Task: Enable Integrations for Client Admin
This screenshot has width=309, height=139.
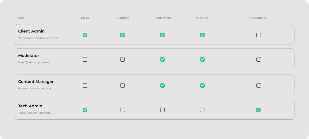Action: click(259, 35)
